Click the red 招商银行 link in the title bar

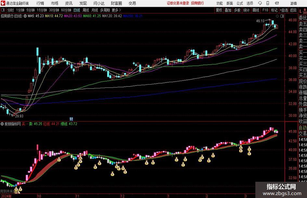(198, 3)
